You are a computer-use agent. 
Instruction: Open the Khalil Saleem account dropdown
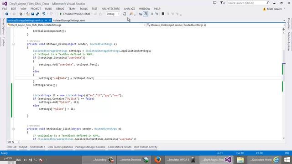284,9
